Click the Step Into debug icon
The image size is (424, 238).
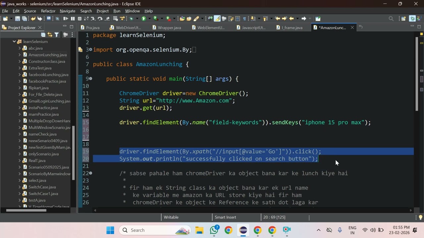tap(93, 19)
